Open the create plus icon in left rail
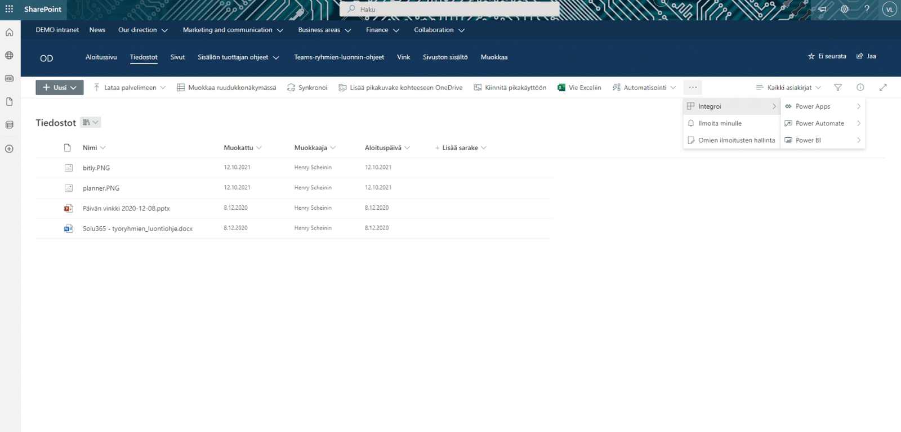 [9, 149]
